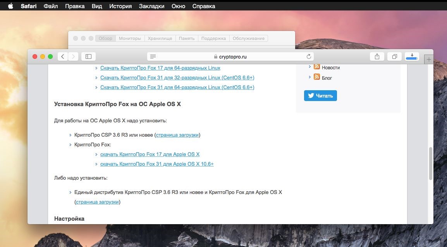
Task: Add a new tab with plus button
Action: click(x=429, y=60)
